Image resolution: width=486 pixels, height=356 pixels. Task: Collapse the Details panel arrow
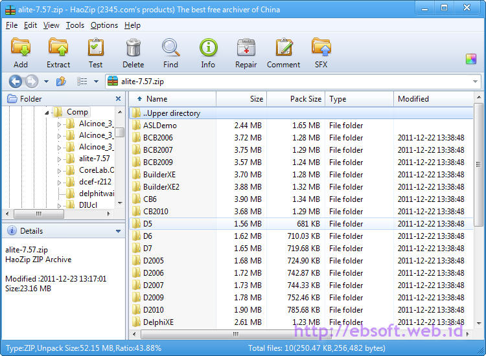pyautogui.click(x=118, y=231)
